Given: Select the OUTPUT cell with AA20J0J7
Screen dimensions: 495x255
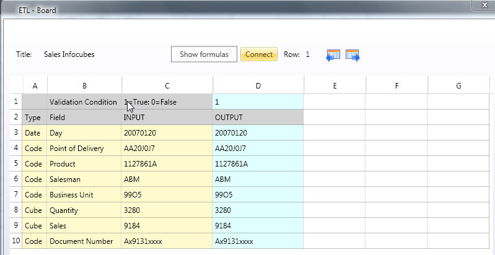Looking at the screenshot, I should 258,148.
